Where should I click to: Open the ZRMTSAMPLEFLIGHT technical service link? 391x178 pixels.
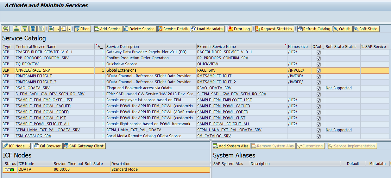point(34,76)
